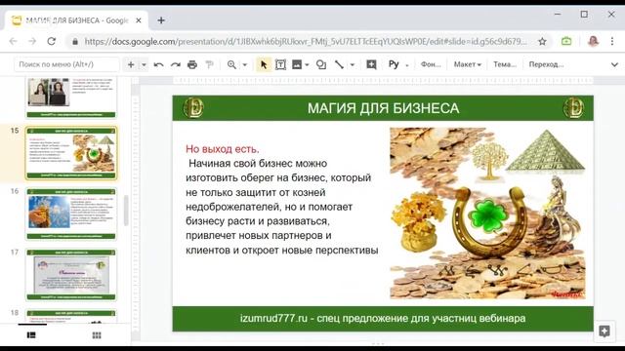This screenshot has width=625, height=351.
Task: Undo the last action
Action: pos(158,64)
